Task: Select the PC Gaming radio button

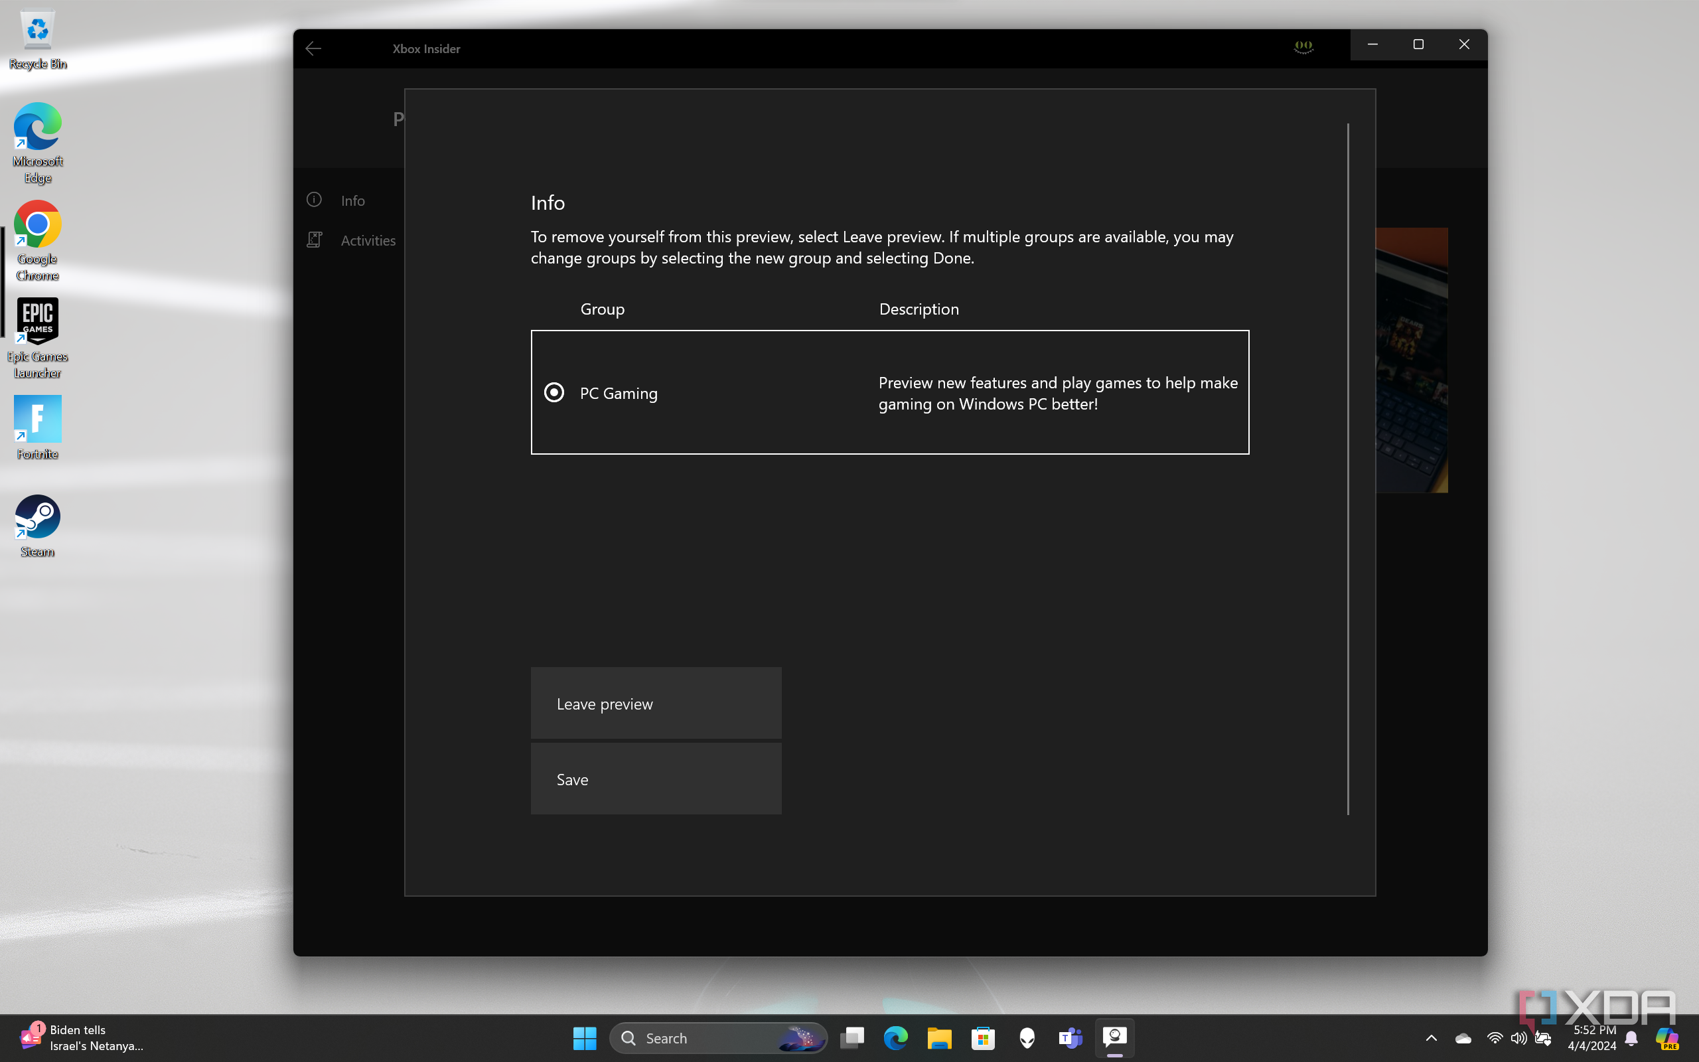Action: point(554,393)
